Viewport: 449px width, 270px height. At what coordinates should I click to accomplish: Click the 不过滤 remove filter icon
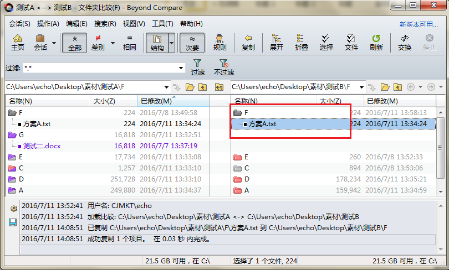tap(223, 67)
